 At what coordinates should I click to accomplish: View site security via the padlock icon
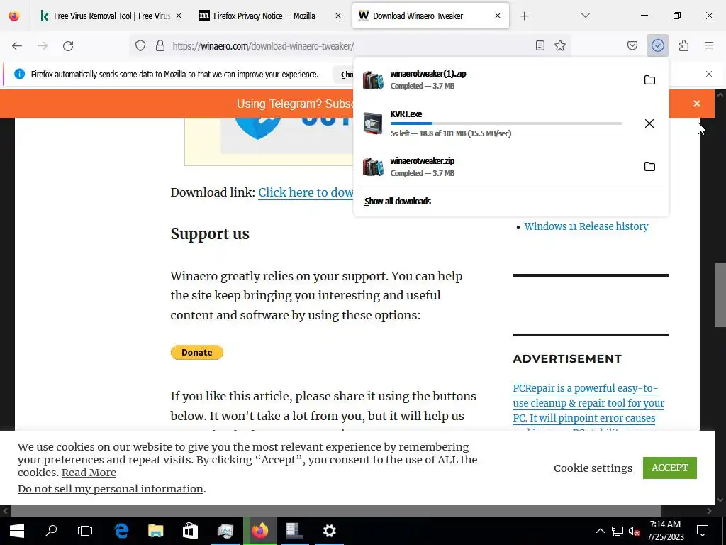(x=160, y=46)
